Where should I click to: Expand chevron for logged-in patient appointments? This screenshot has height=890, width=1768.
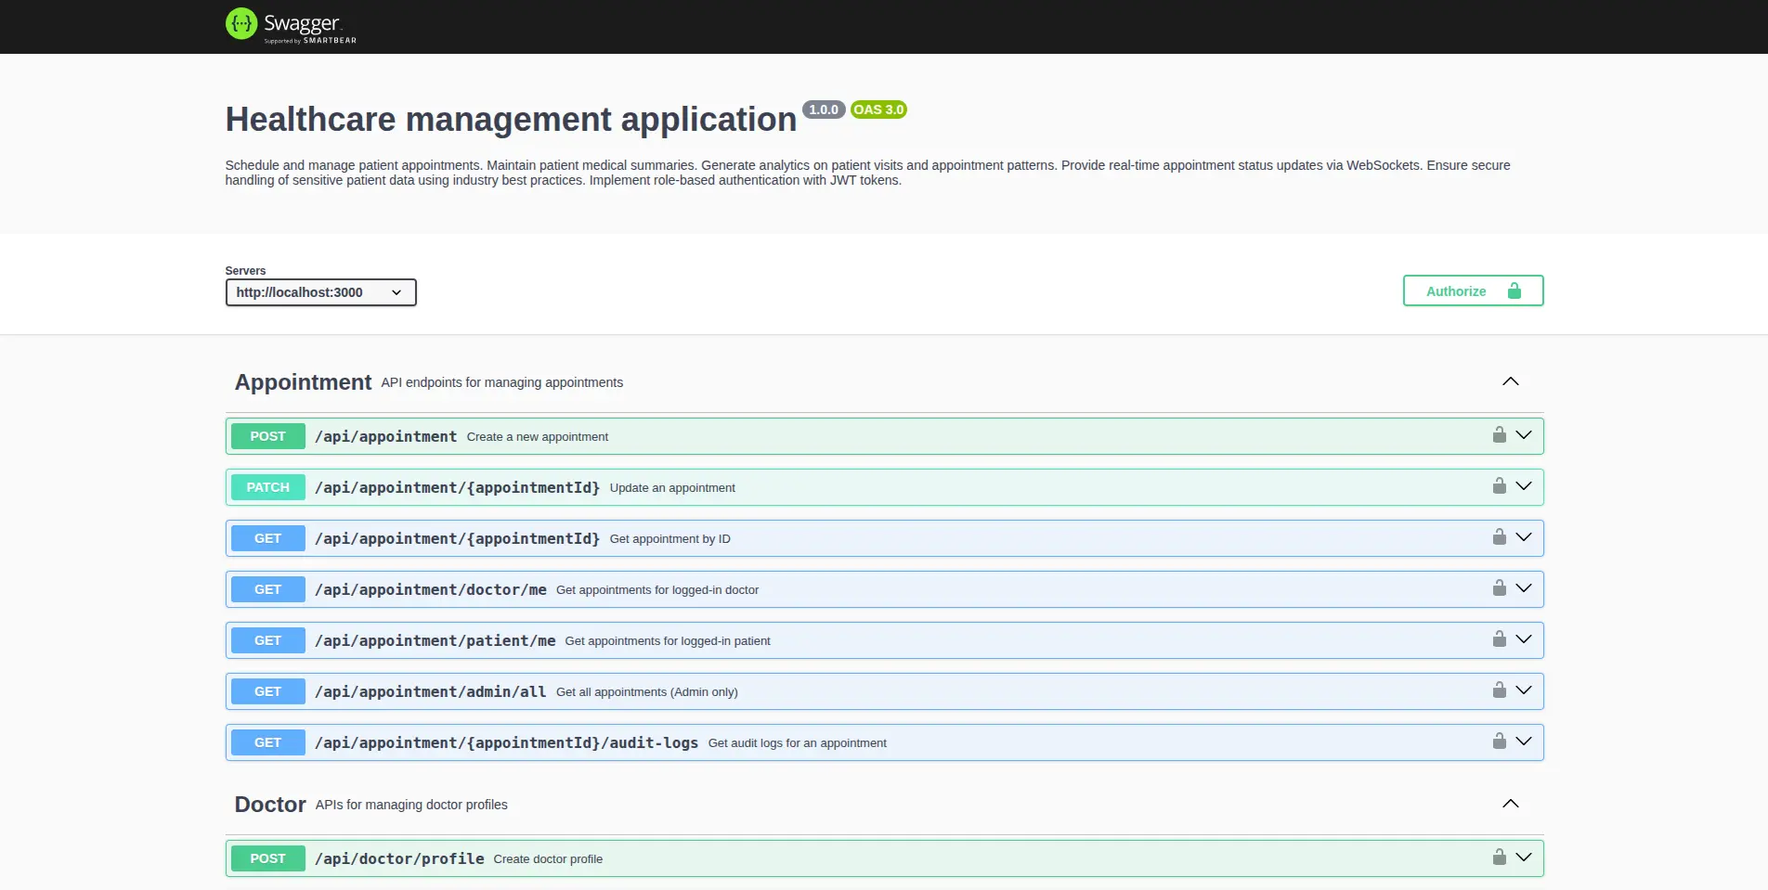[1524, 639]
